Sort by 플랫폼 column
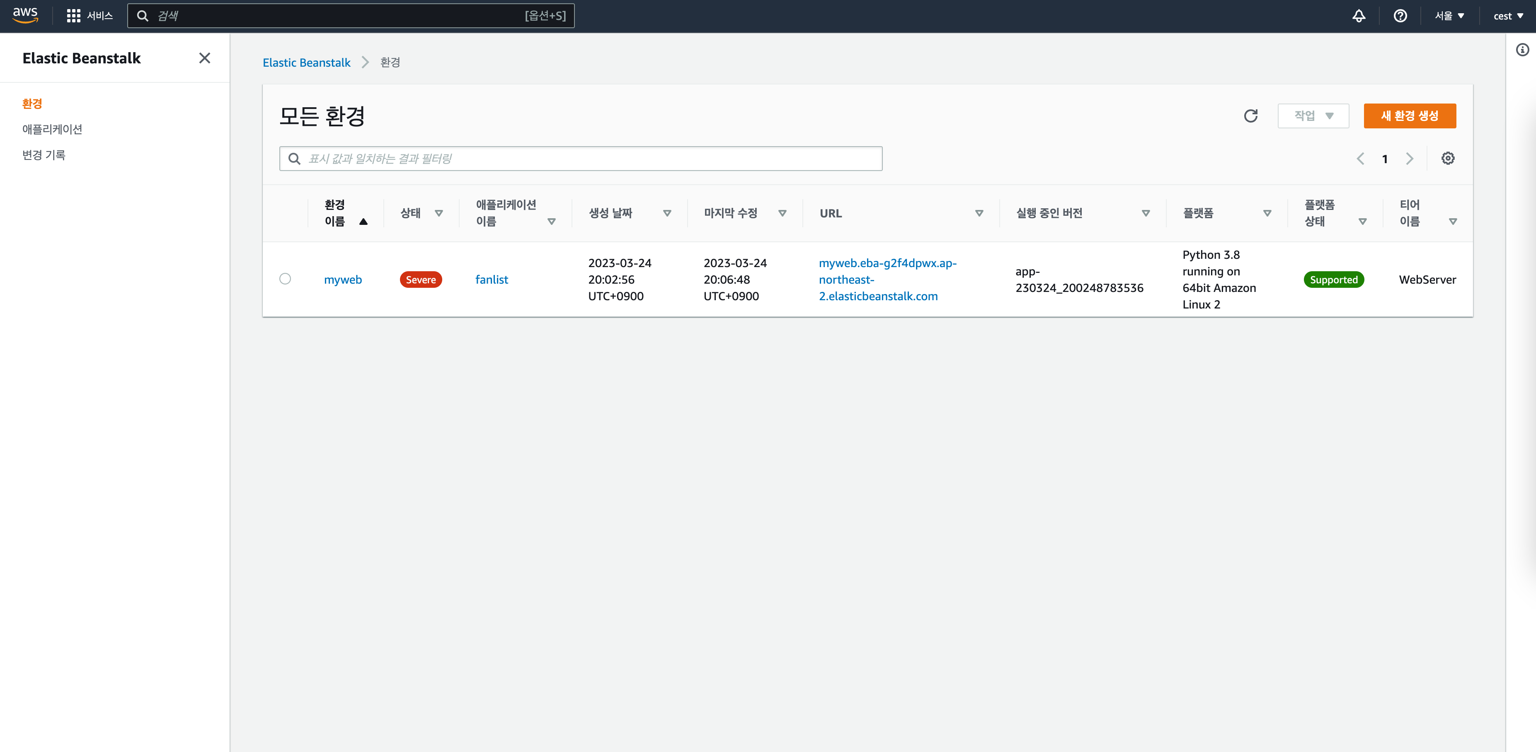Screen dimensions: 1536x752 [x=1267, y=213]
